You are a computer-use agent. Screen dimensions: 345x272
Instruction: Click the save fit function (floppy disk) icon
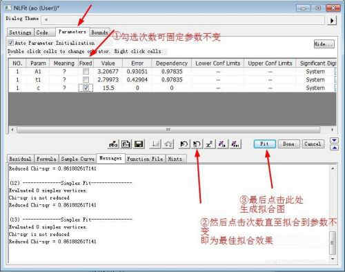(x=139, y=144)
